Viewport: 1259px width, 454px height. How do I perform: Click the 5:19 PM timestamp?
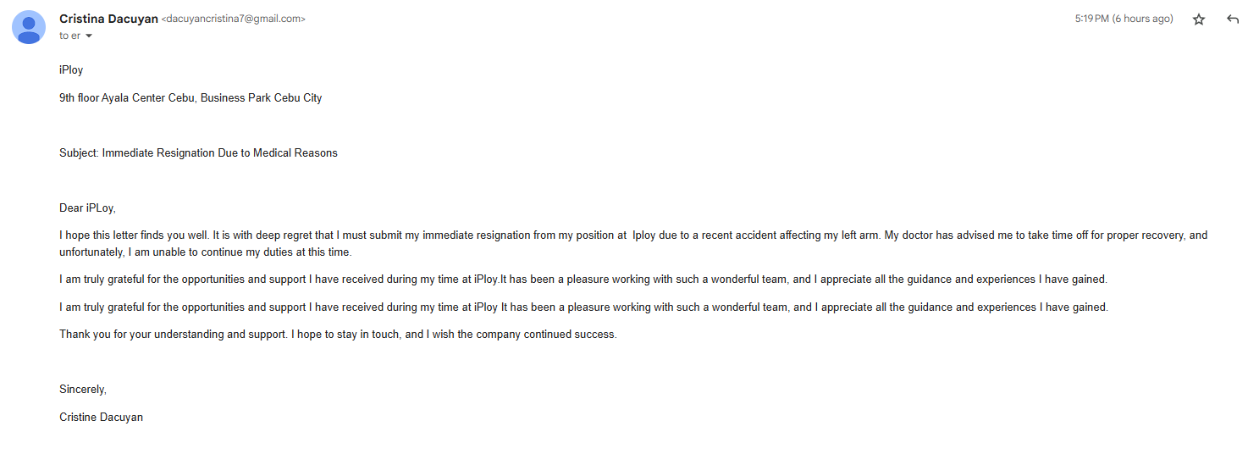[1091, 19]
